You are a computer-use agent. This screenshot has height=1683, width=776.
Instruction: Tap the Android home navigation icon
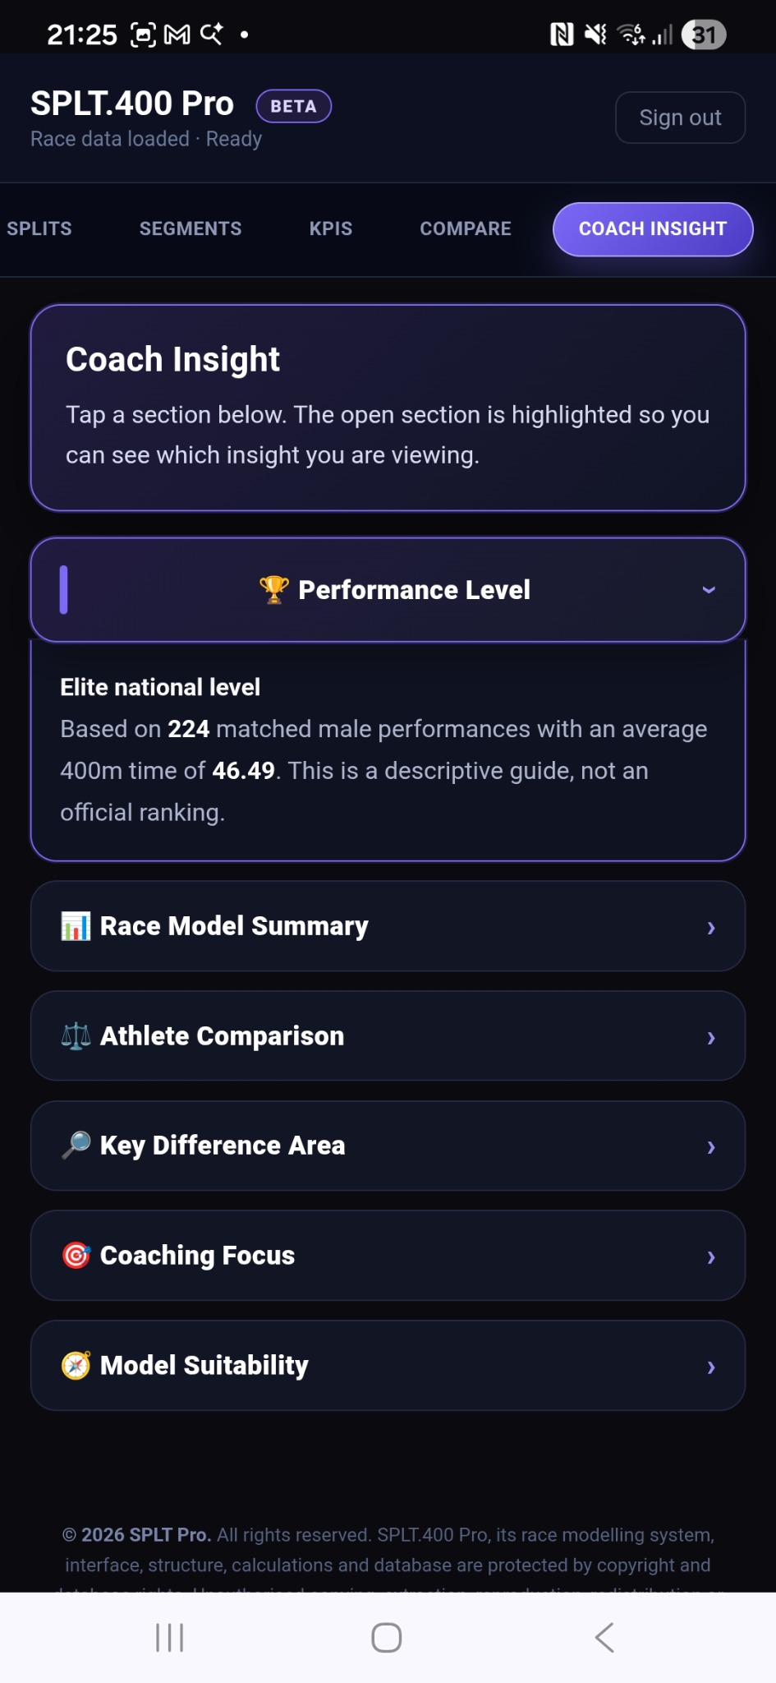click(x=387, y=1637)
